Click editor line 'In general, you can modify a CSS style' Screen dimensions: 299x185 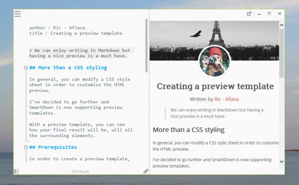click(80, 79)
